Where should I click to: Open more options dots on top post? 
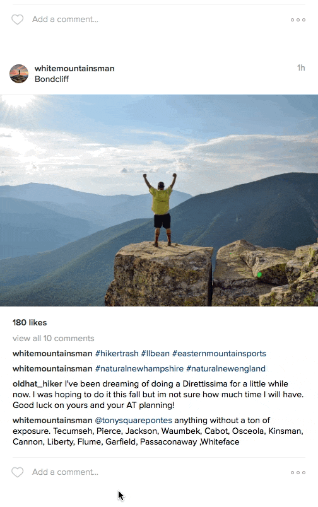298,20
